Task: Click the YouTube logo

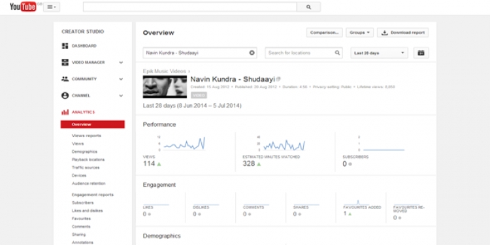Action: 23,7
